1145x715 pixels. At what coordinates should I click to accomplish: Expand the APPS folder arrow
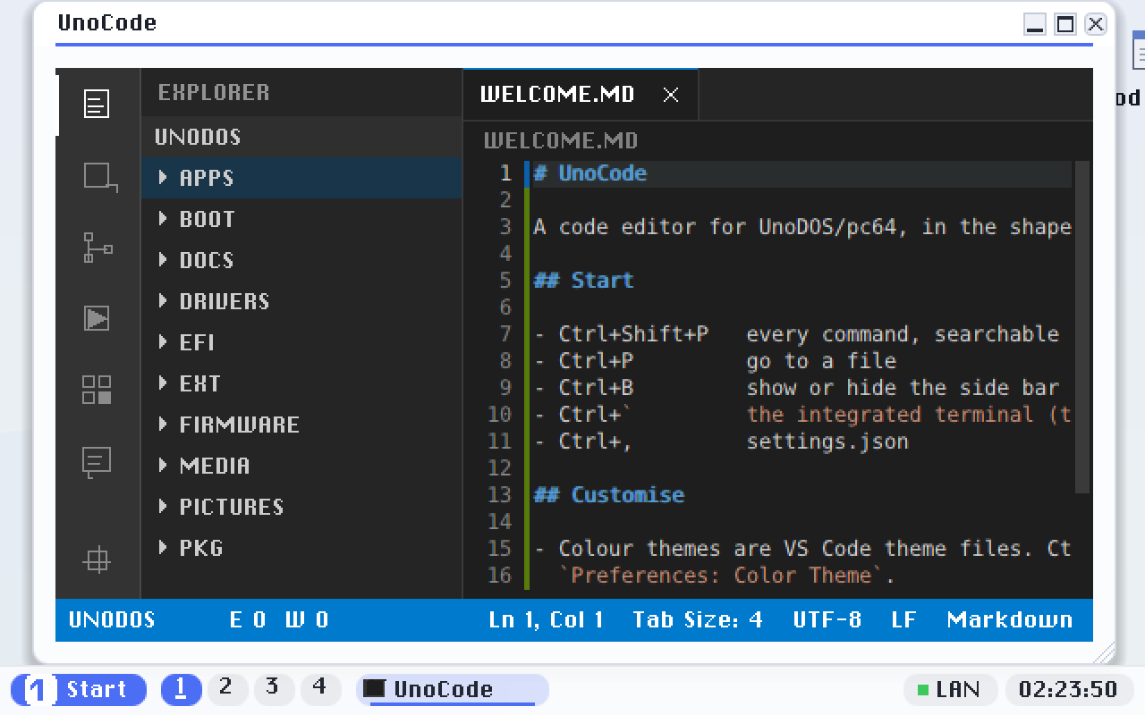[x=163, y=177]
